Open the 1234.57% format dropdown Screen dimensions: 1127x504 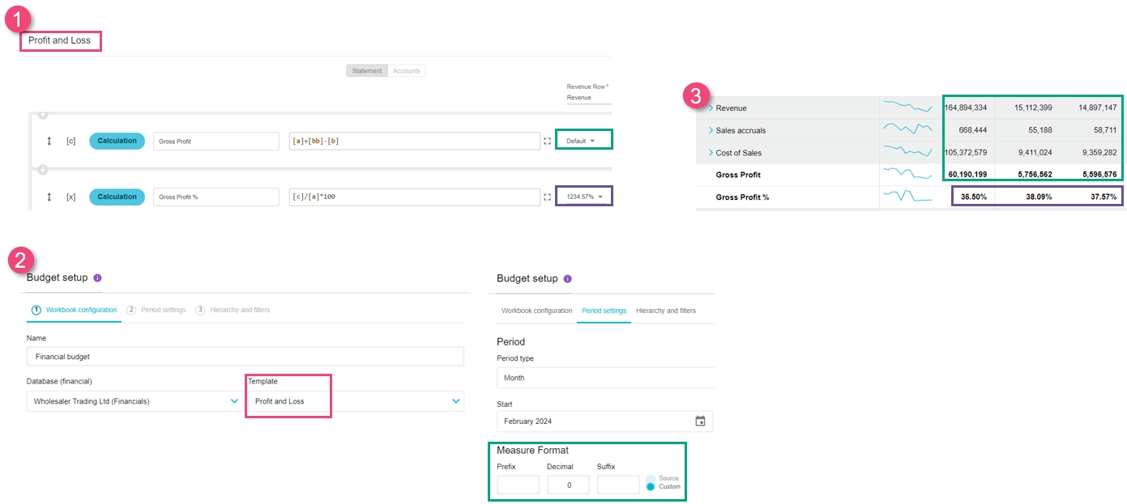point(583,197)
